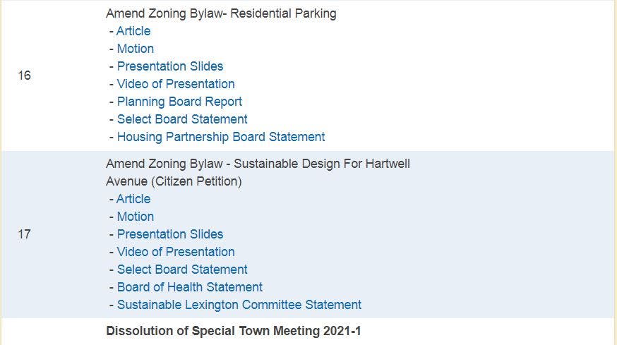Watch Video of Presentation for item 16
This screenshot has width=617, height=345.
(175, 84)
